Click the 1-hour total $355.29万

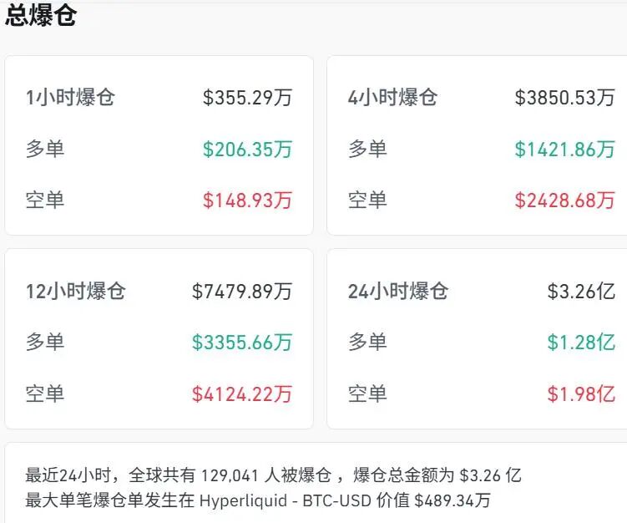coord(247,98)
